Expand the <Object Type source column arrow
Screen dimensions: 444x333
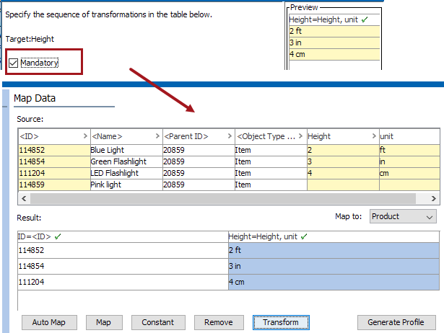pos(300,136)
